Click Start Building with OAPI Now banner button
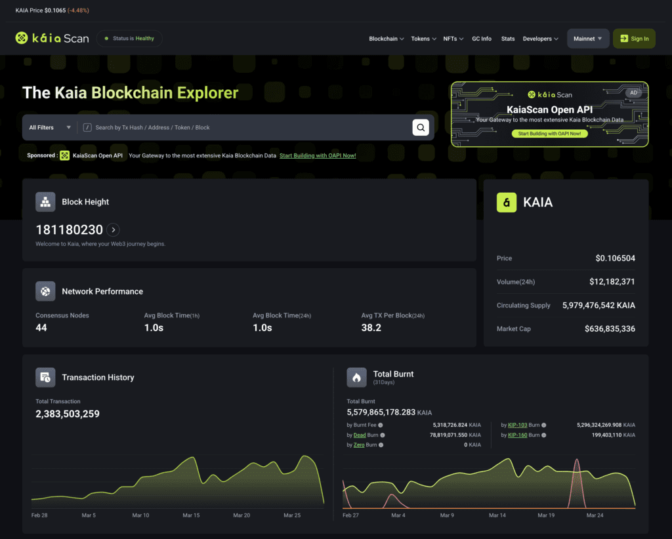672x539 pixels. [549, 134]
